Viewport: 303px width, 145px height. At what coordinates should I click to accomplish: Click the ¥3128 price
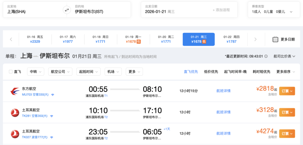pos(265,110)
